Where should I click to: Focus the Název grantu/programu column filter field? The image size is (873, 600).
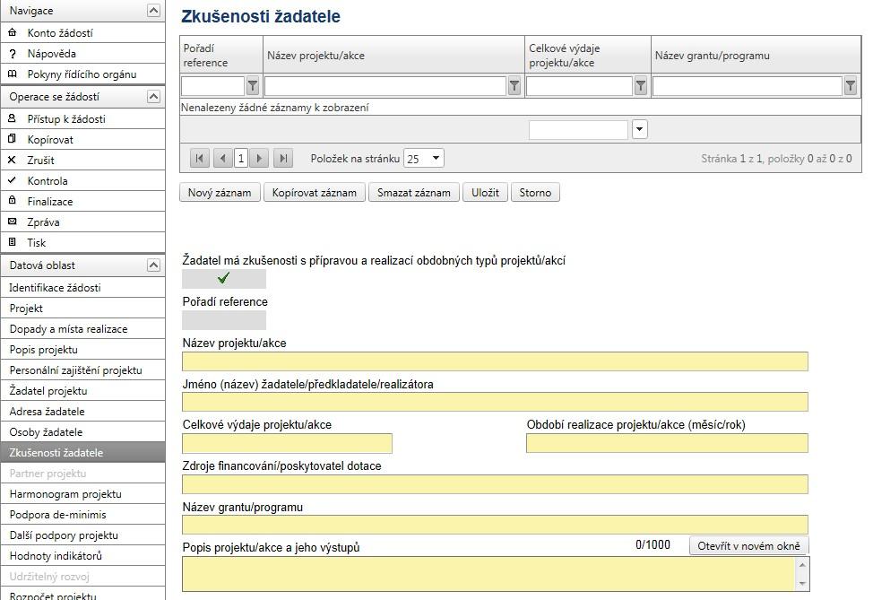coord(748,86)
